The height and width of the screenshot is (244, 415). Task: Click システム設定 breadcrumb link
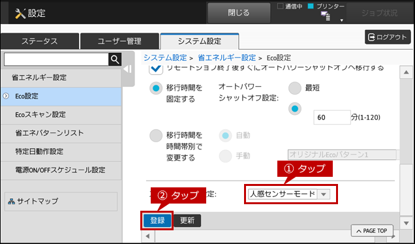coord(165,57)
